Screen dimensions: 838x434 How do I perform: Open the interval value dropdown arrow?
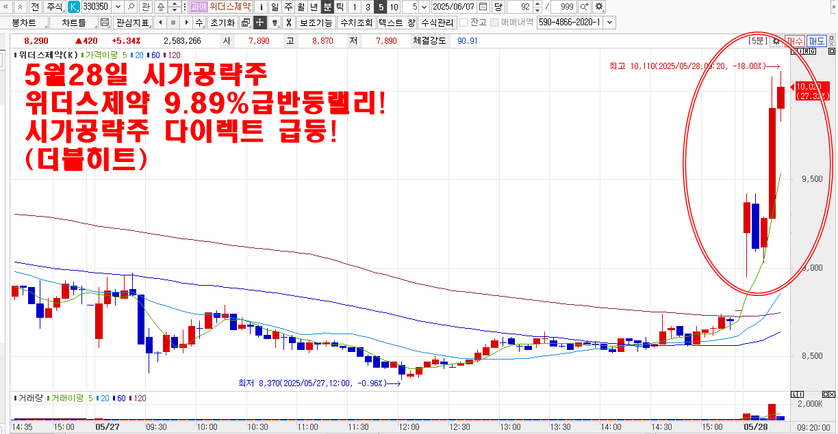coord(424,7)
